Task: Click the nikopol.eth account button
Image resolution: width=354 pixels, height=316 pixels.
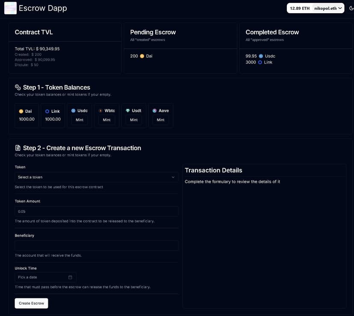Action: click(x=327, y=8)
